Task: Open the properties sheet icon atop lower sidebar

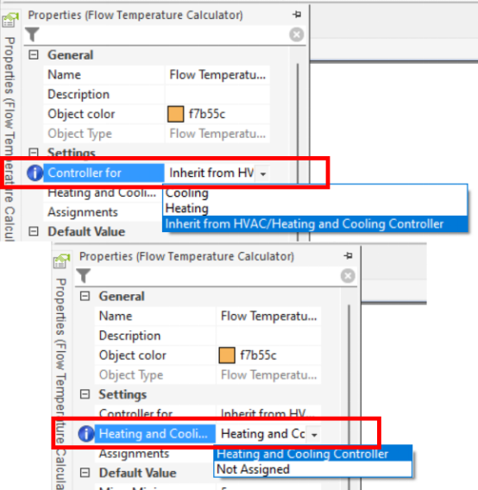Action: [61, 261]
